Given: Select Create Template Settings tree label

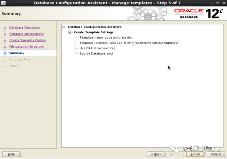Looking at the screenshot, I should point(93,32).
